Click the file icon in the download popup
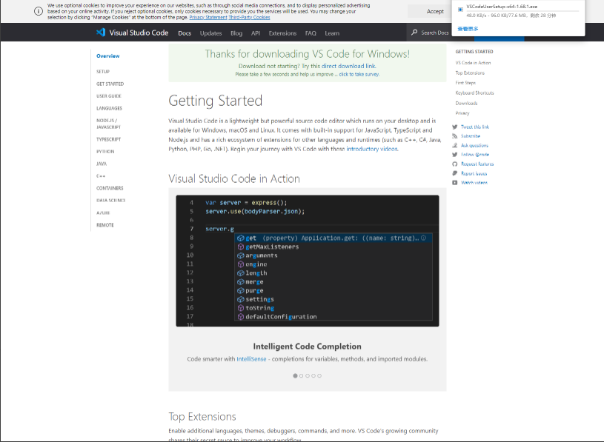 tap(461, 9)
